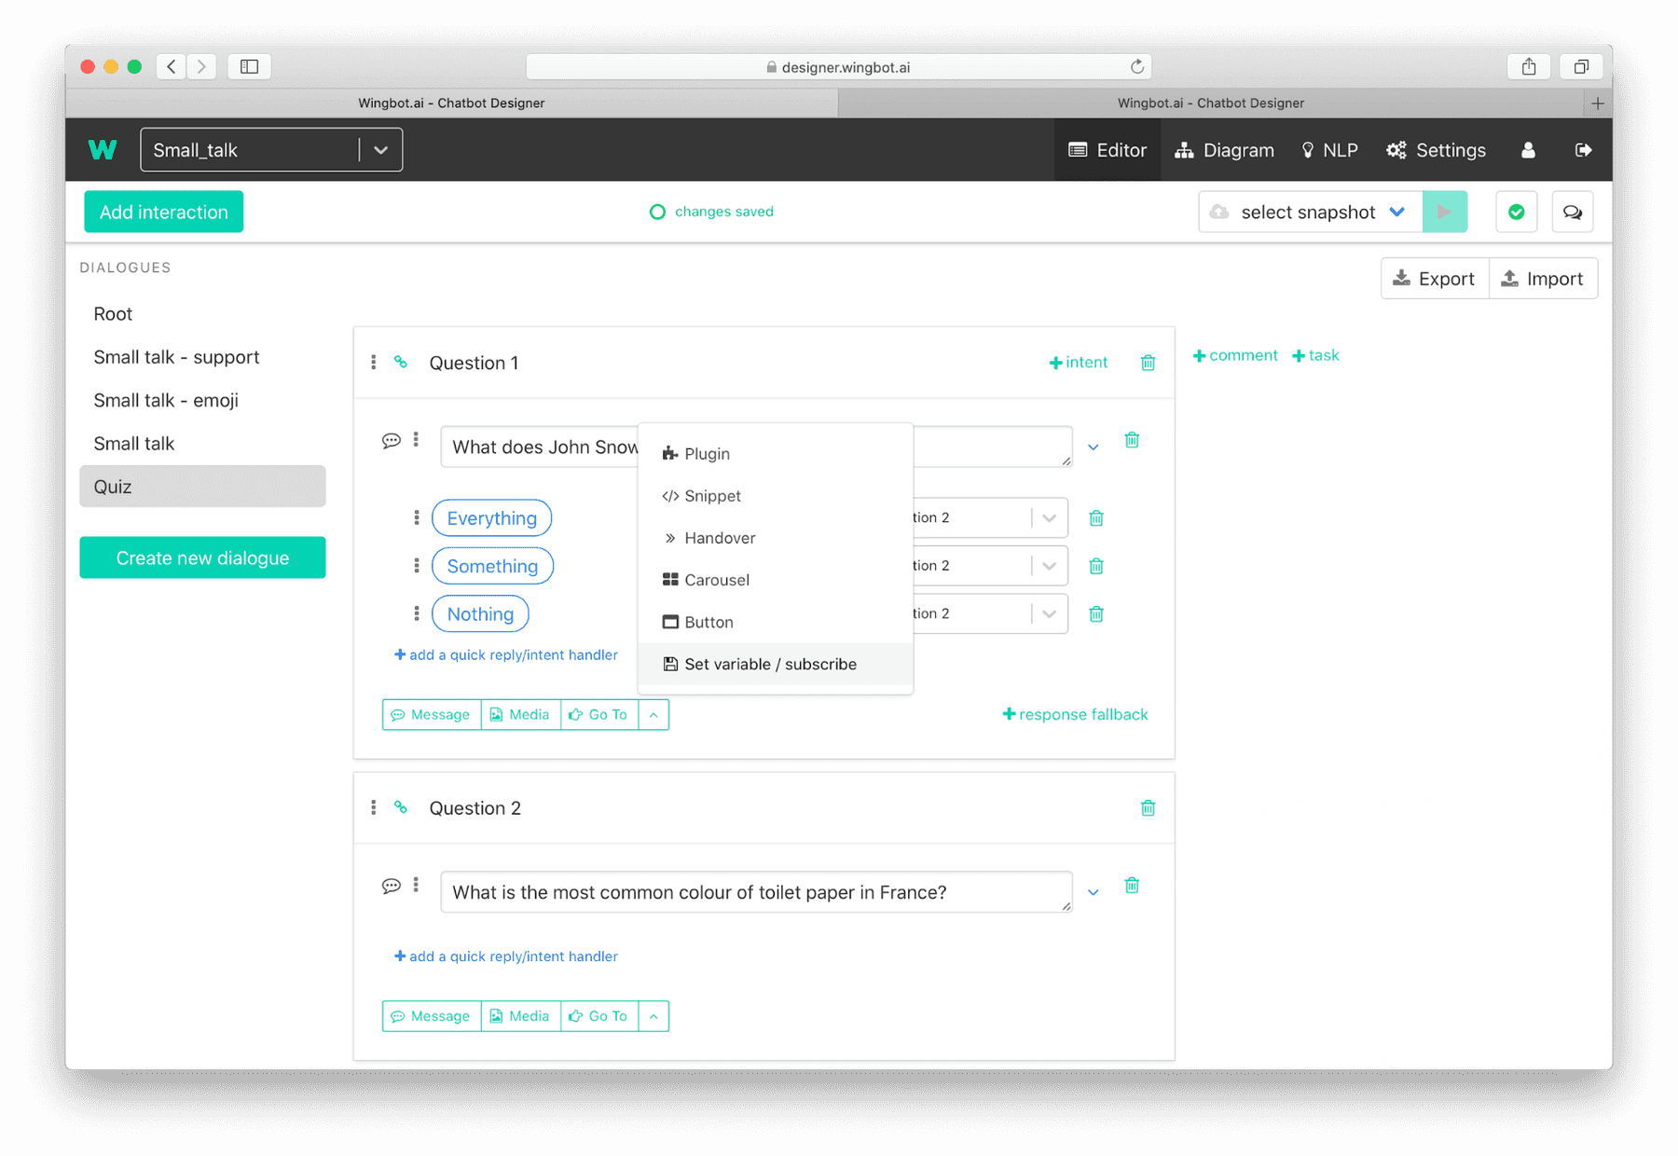This screenshot has height=1156, width=1678.
Task: Click the user profile icon
Action: [x=1527, y=149]
